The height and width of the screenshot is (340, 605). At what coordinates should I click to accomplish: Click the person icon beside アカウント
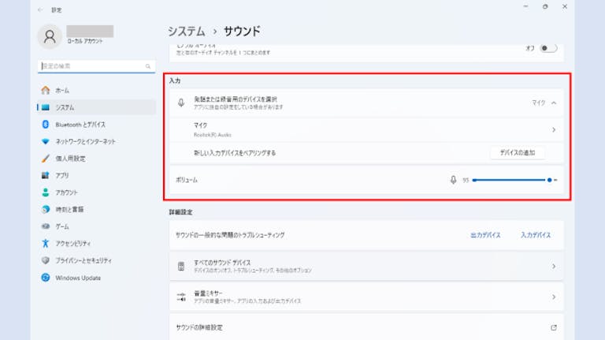46,192
